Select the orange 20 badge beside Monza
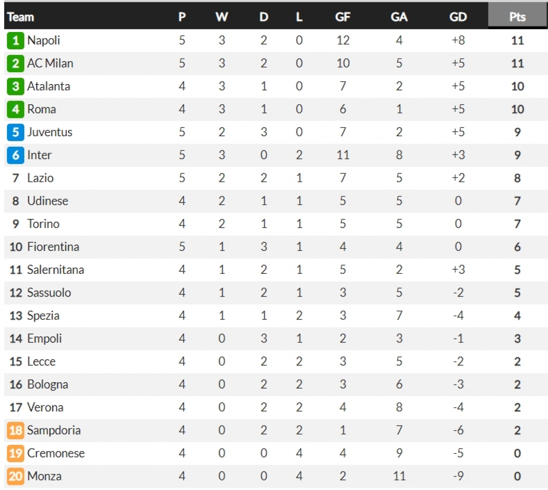This screenshot has height=490, width=548. [16, 476]
